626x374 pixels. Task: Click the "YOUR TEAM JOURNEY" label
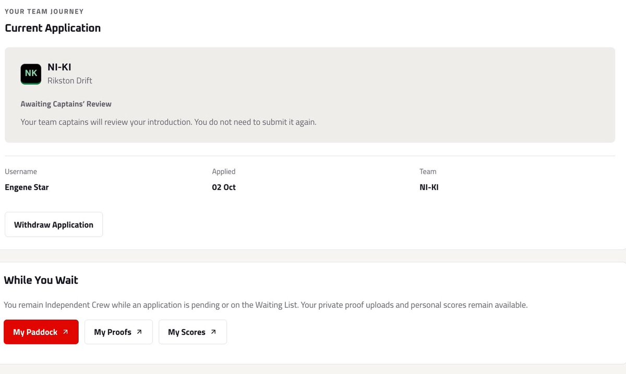point(44,11)
